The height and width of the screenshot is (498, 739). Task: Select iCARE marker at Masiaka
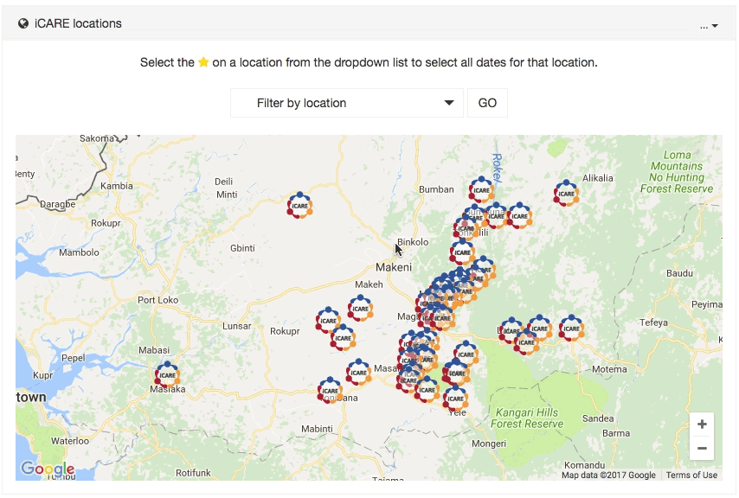[x=167, y=374]
